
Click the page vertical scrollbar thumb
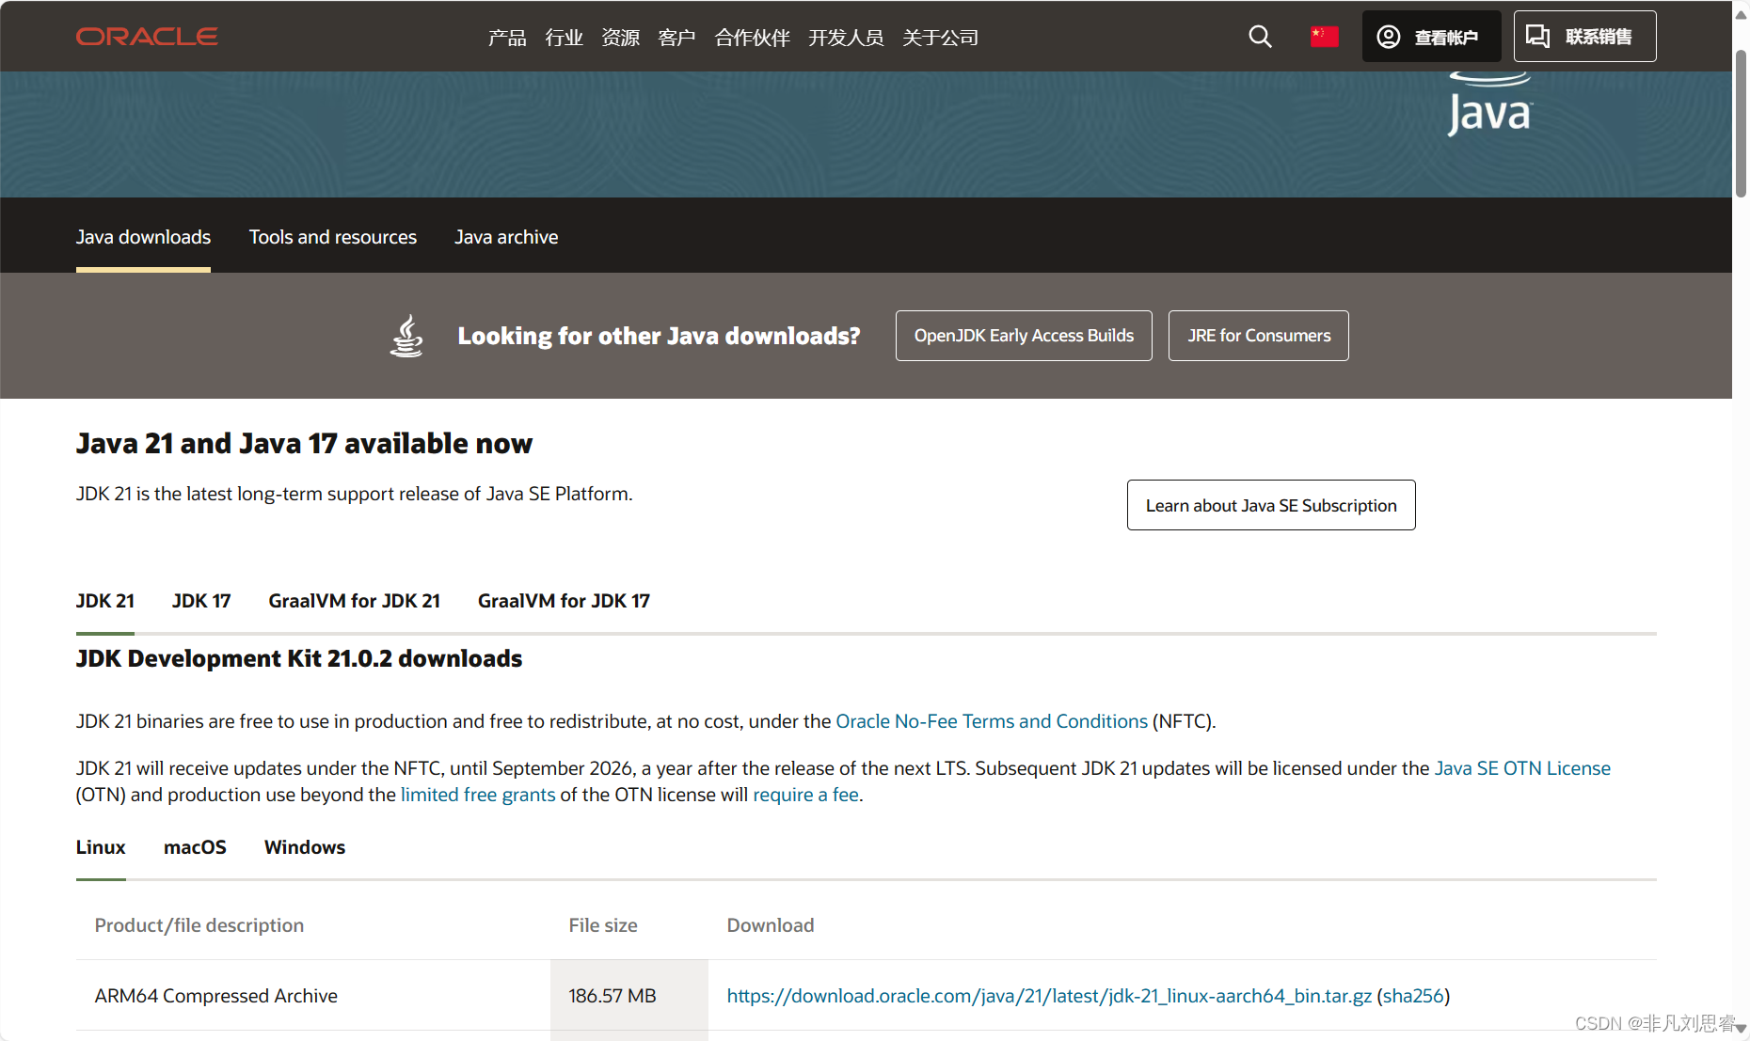click(1741, 122)
